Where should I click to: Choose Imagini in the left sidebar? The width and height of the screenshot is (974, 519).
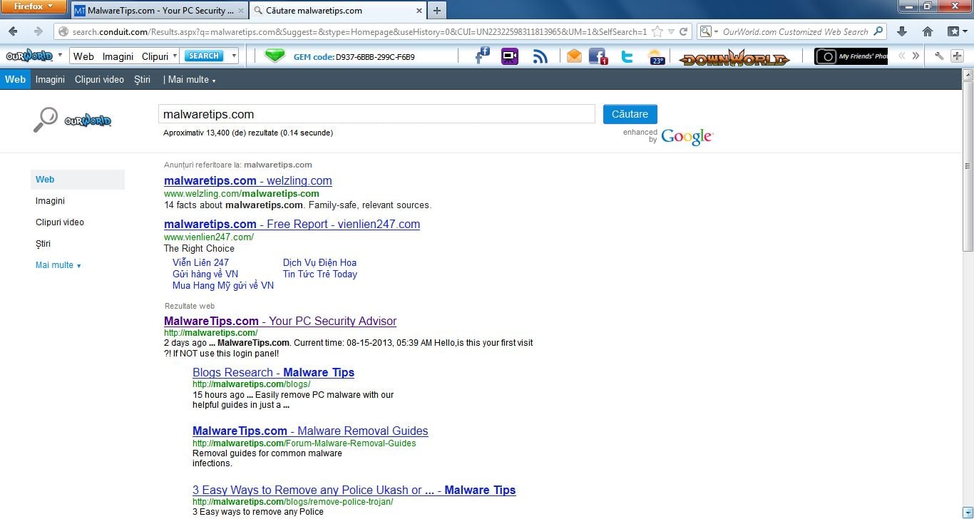click(50, 201)
